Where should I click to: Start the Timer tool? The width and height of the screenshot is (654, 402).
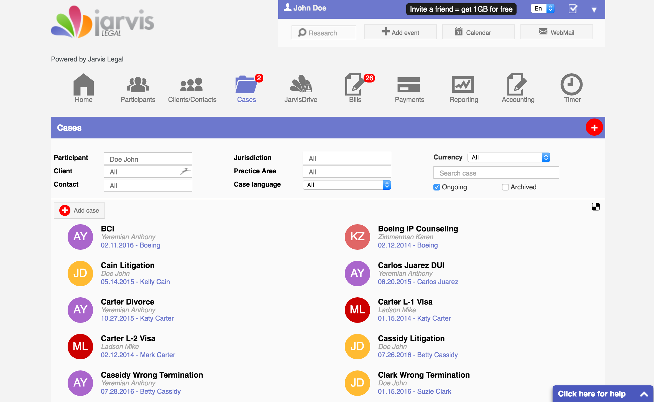[571, 89]
